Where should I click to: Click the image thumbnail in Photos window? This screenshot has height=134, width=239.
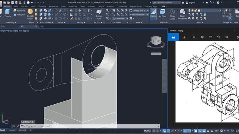click(173, 37)
